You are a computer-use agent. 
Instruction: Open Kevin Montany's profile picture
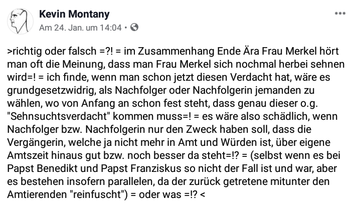[20, 21]
